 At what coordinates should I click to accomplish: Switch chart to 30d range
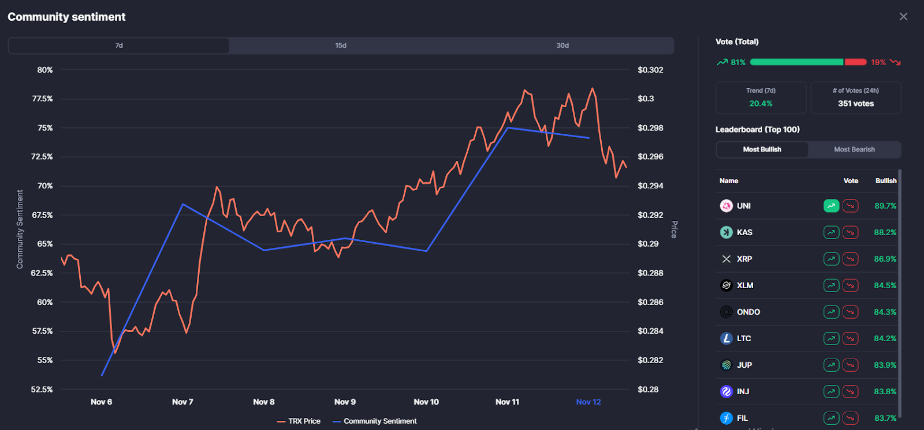tap(562, 46)
